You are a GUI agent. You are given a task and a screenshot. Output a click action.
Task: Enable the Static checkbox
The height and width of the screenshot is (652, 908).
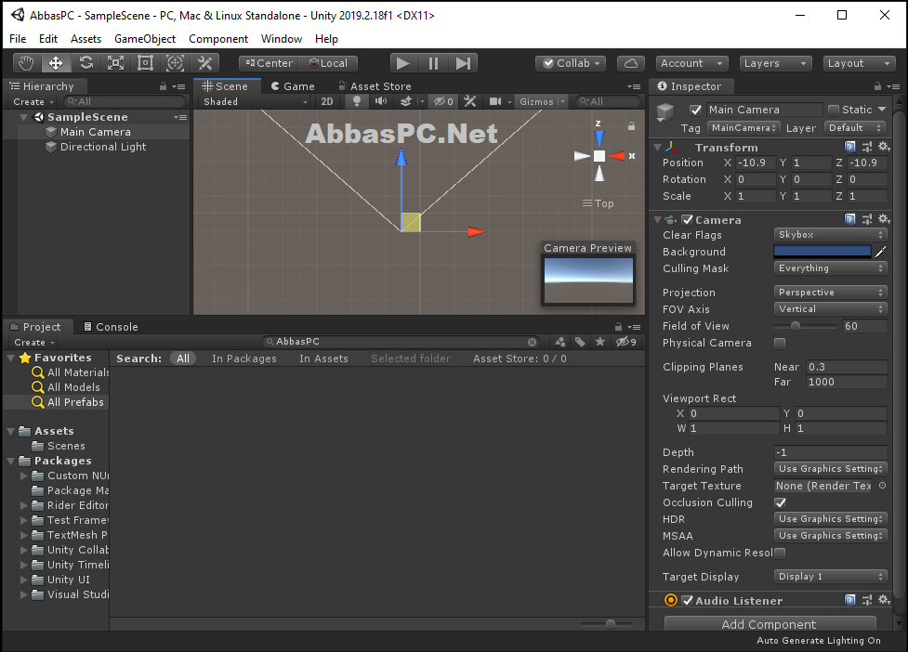click(834, 110)
